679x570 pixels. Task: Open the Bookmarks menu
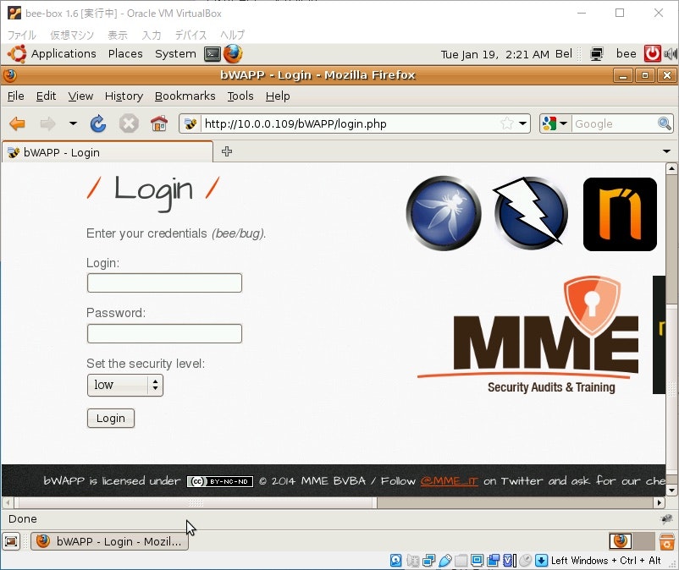pos(185,96)
